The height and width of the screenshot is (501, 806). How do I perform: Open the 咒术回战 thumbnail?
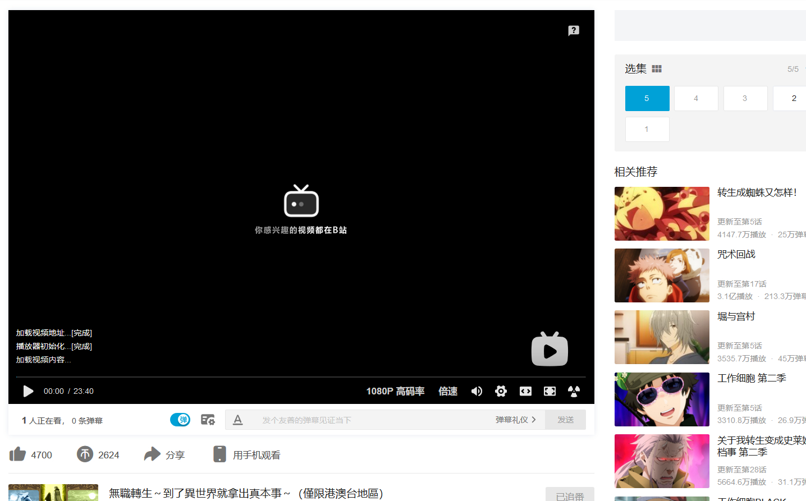point(662,275)
